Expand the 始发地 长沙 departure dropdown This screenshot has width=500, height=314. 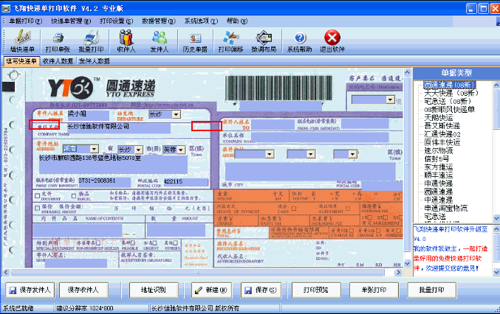[x=176, y=114]
